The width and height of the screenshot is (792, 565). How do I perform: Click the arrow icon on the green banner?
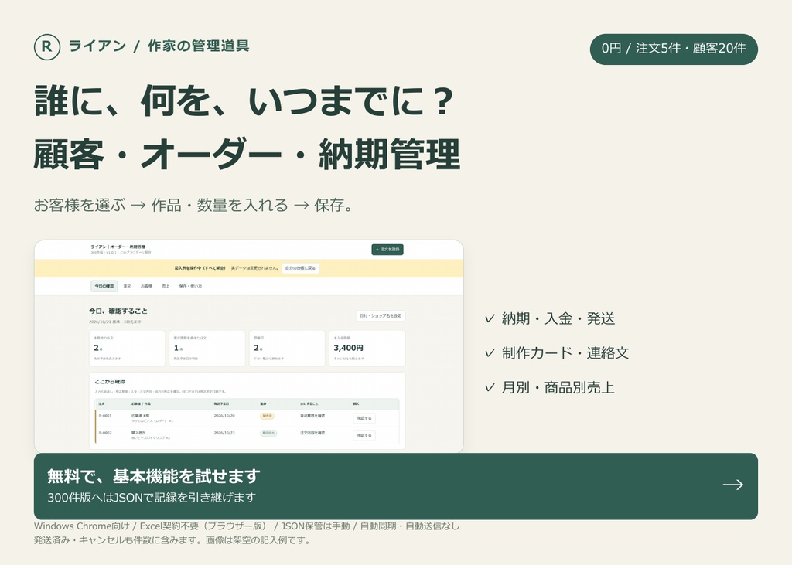(x=733, y=485)
